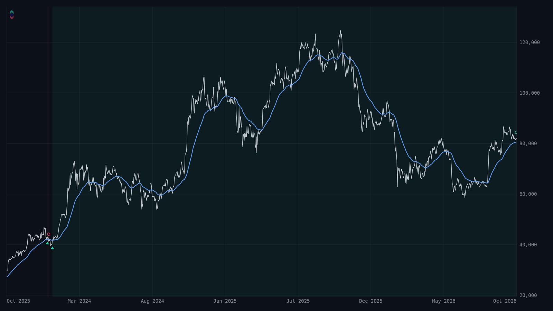Click the pink circle sell marker
This screenshot has width=553, height=311.
49,234
